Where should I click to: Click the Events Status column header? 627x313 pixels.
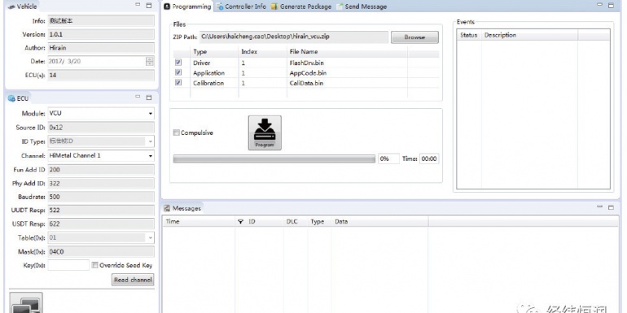469,35
